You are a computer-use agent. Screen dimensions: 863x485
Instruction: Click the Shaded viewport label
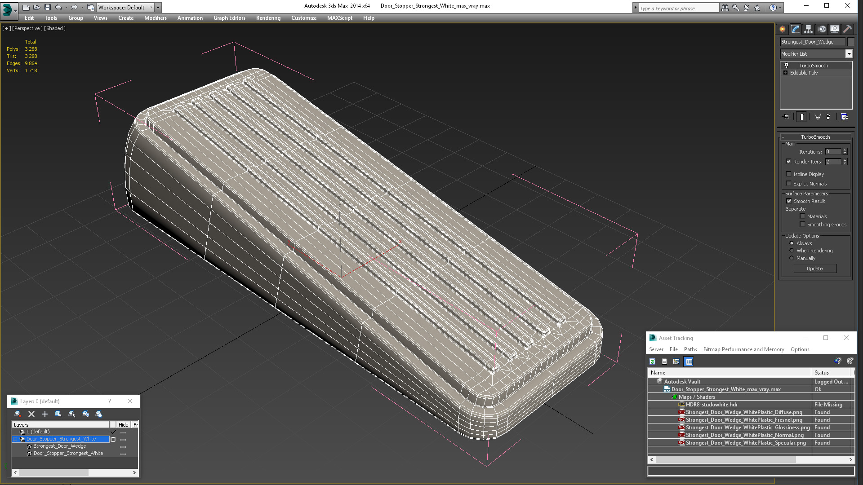55,28
